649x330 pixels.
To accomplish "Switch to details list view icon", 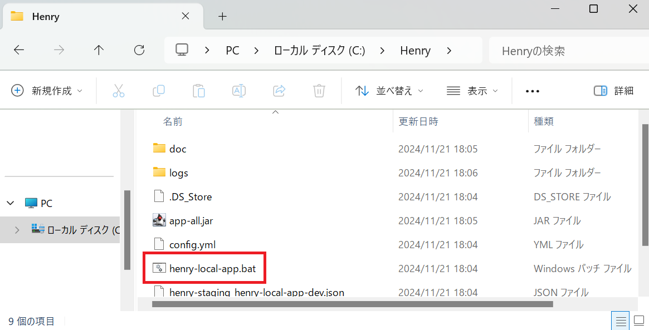I will (621, 321).
